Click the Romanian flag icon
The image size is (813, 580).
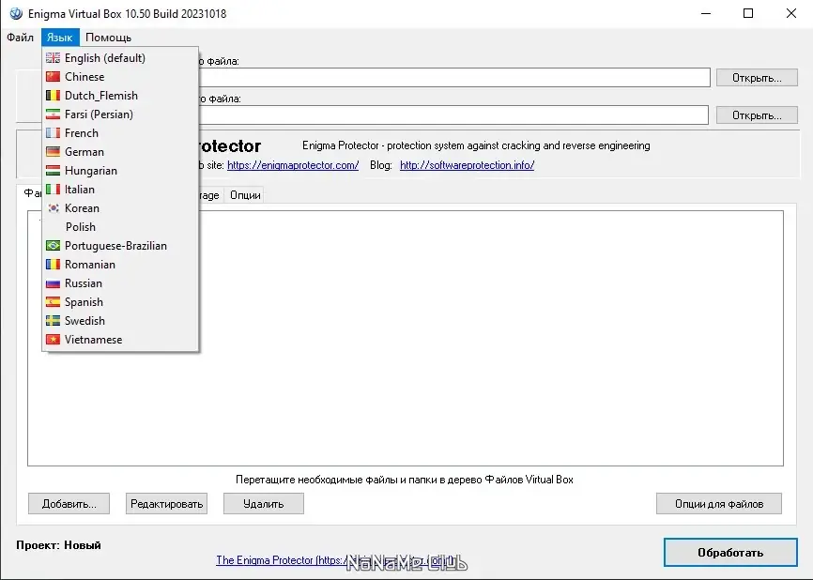coord(53,265)
